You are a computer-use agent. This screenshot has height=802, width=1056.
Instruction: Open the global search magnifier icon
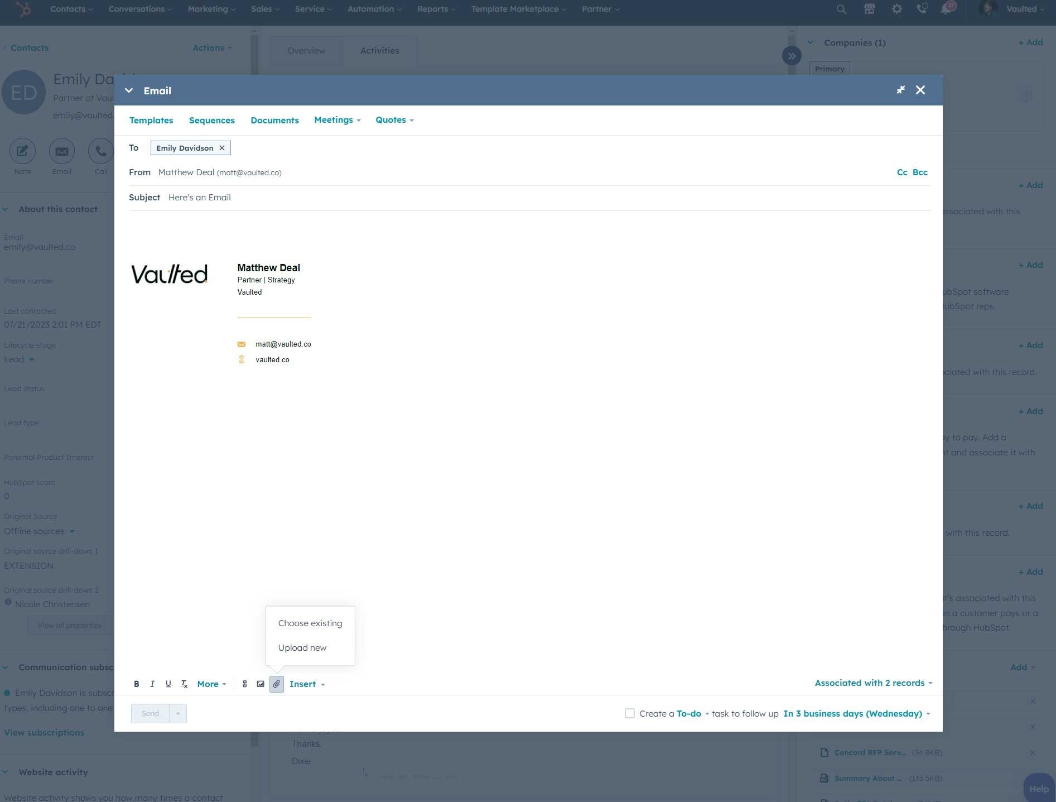(x=841, y=9)
